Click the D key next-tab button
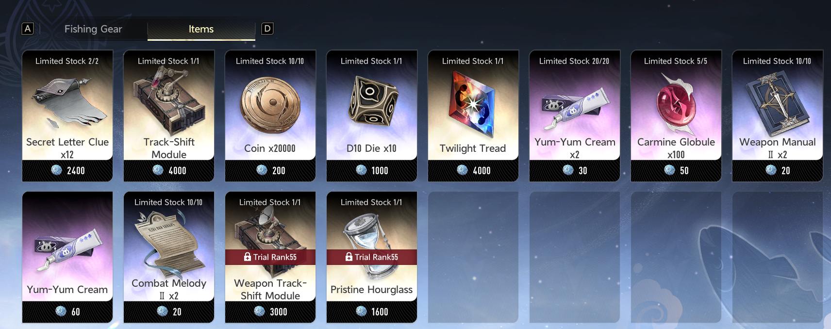Screen dimensions: 831x329 (267, 29)
